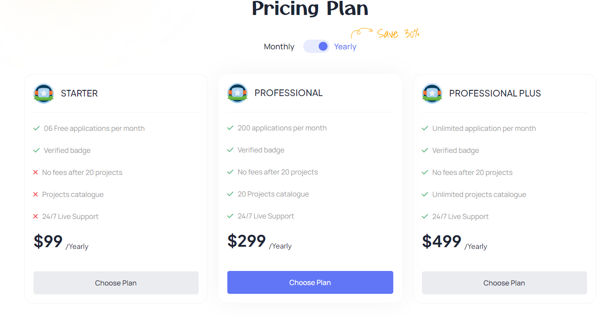
Task: Select the Monthly billing label
Action: click(x=279, y=47)
